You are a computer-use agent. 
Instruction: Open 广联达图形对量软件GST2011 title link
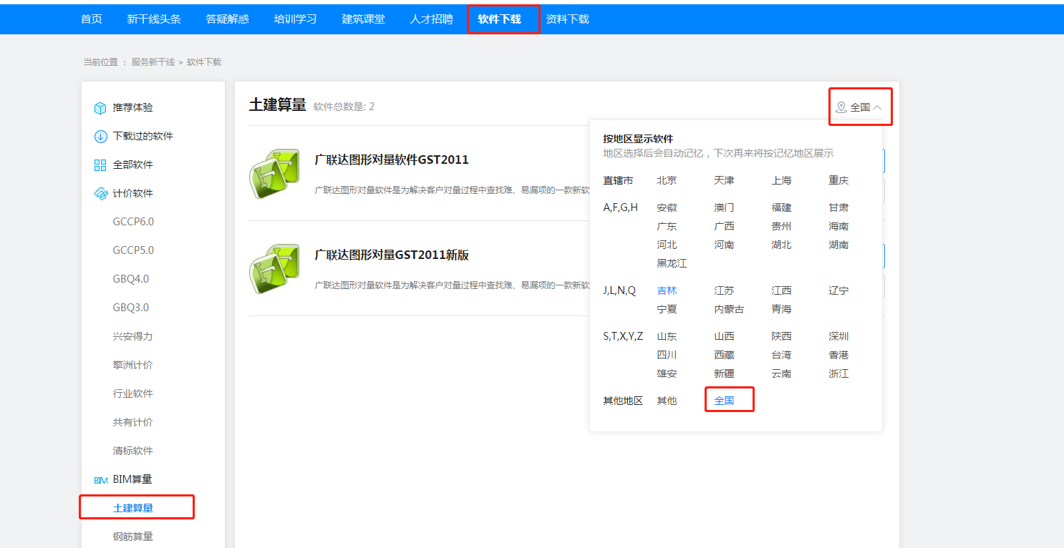point(392,160)
